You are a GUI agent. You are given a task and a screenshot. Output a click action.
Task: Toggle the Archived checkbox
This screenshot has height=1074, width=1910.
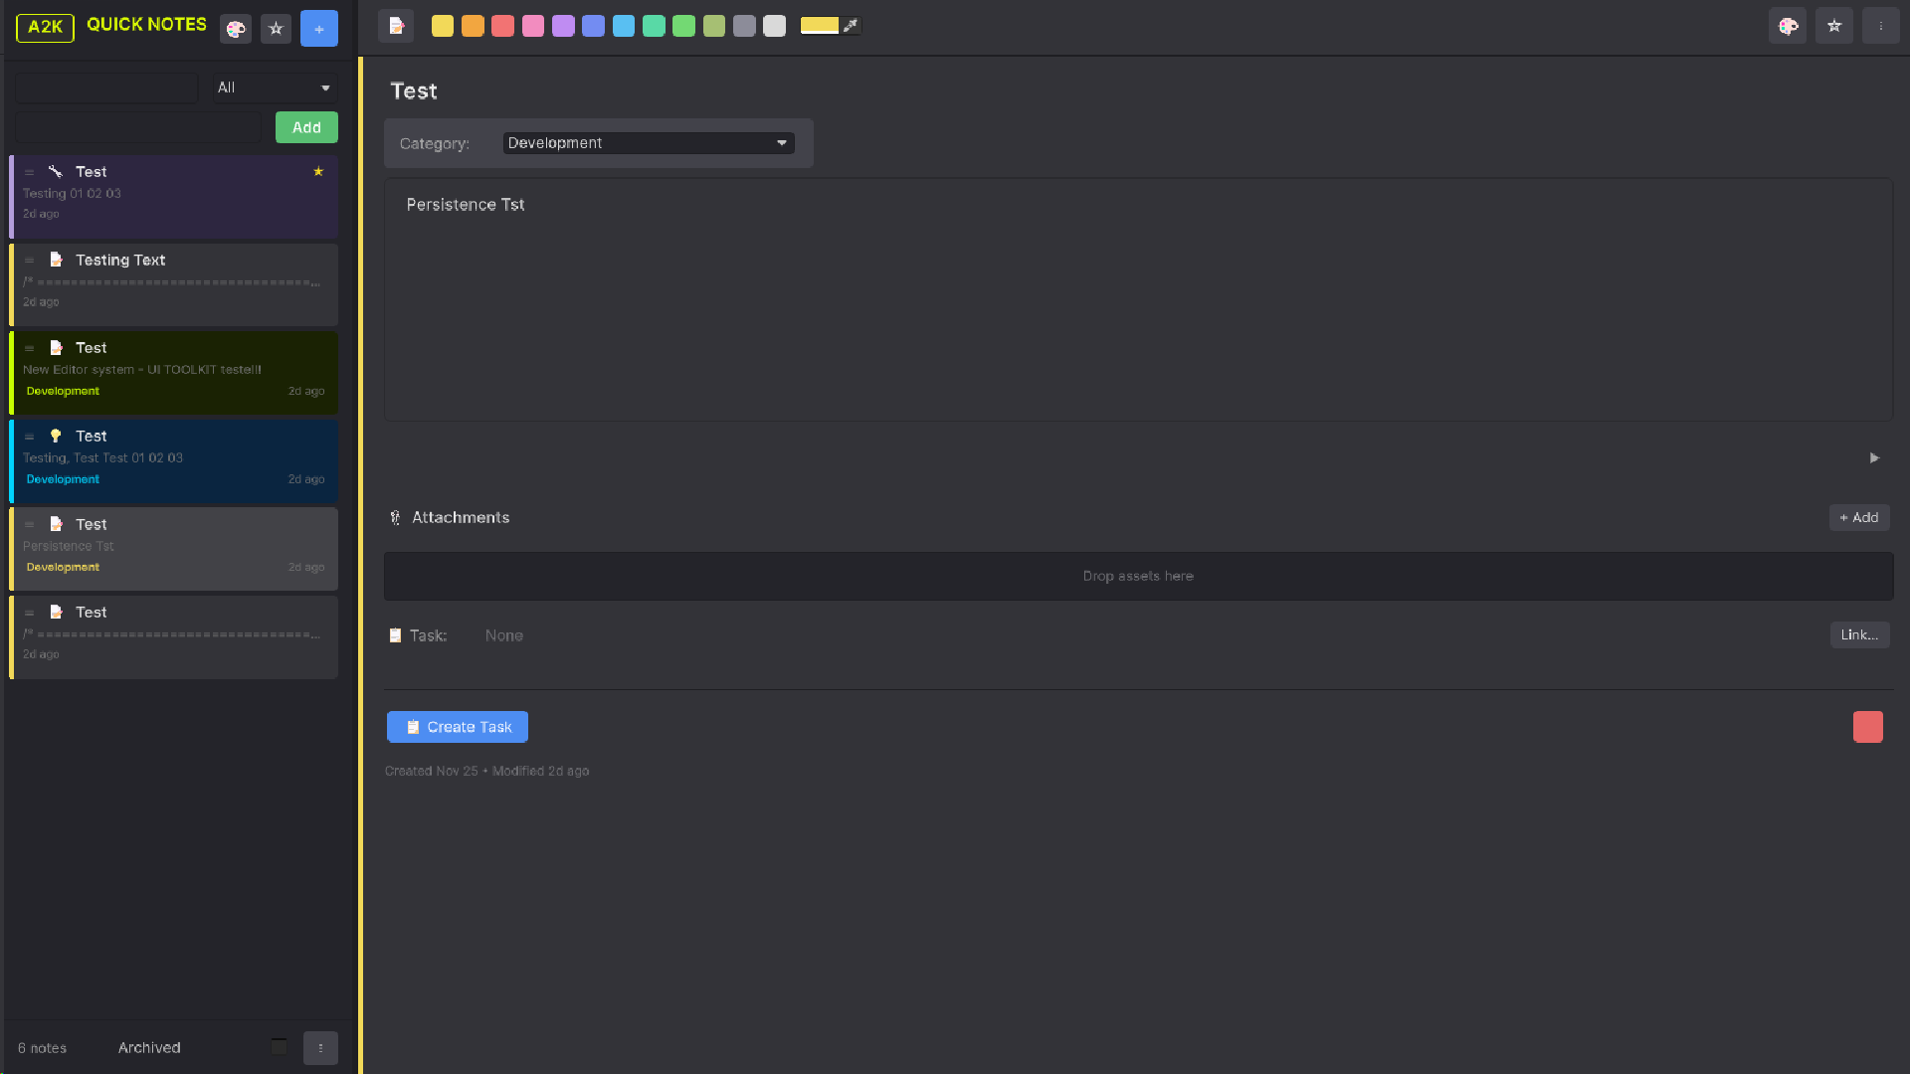[x=280, y=1046]
